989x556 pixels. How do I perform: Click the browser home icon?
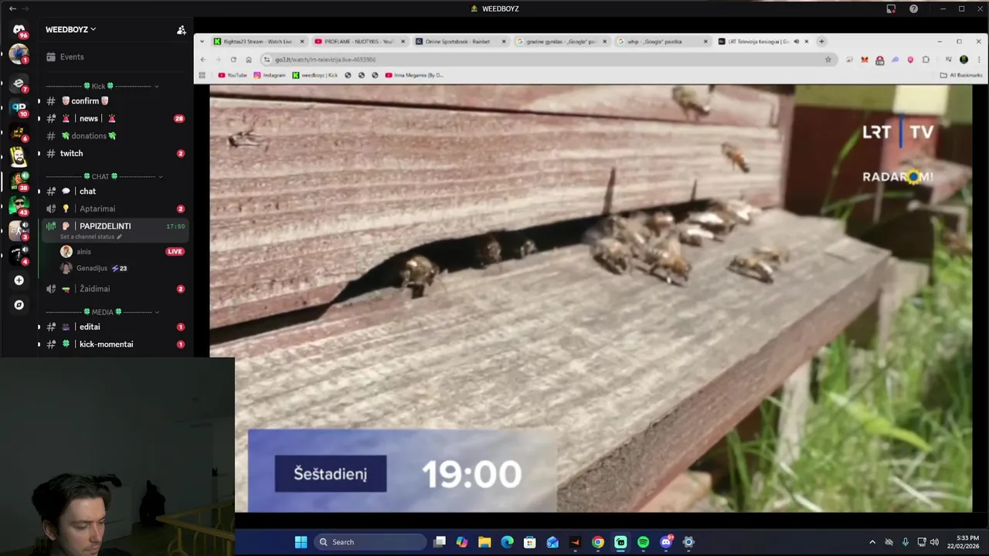point(249,59)
